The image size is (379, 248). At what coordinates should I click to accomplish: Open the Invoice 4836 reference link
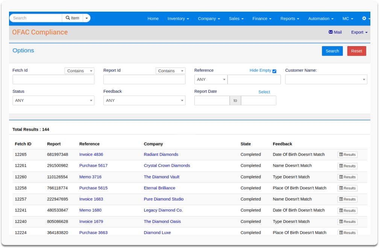click(x=91, y=155)
